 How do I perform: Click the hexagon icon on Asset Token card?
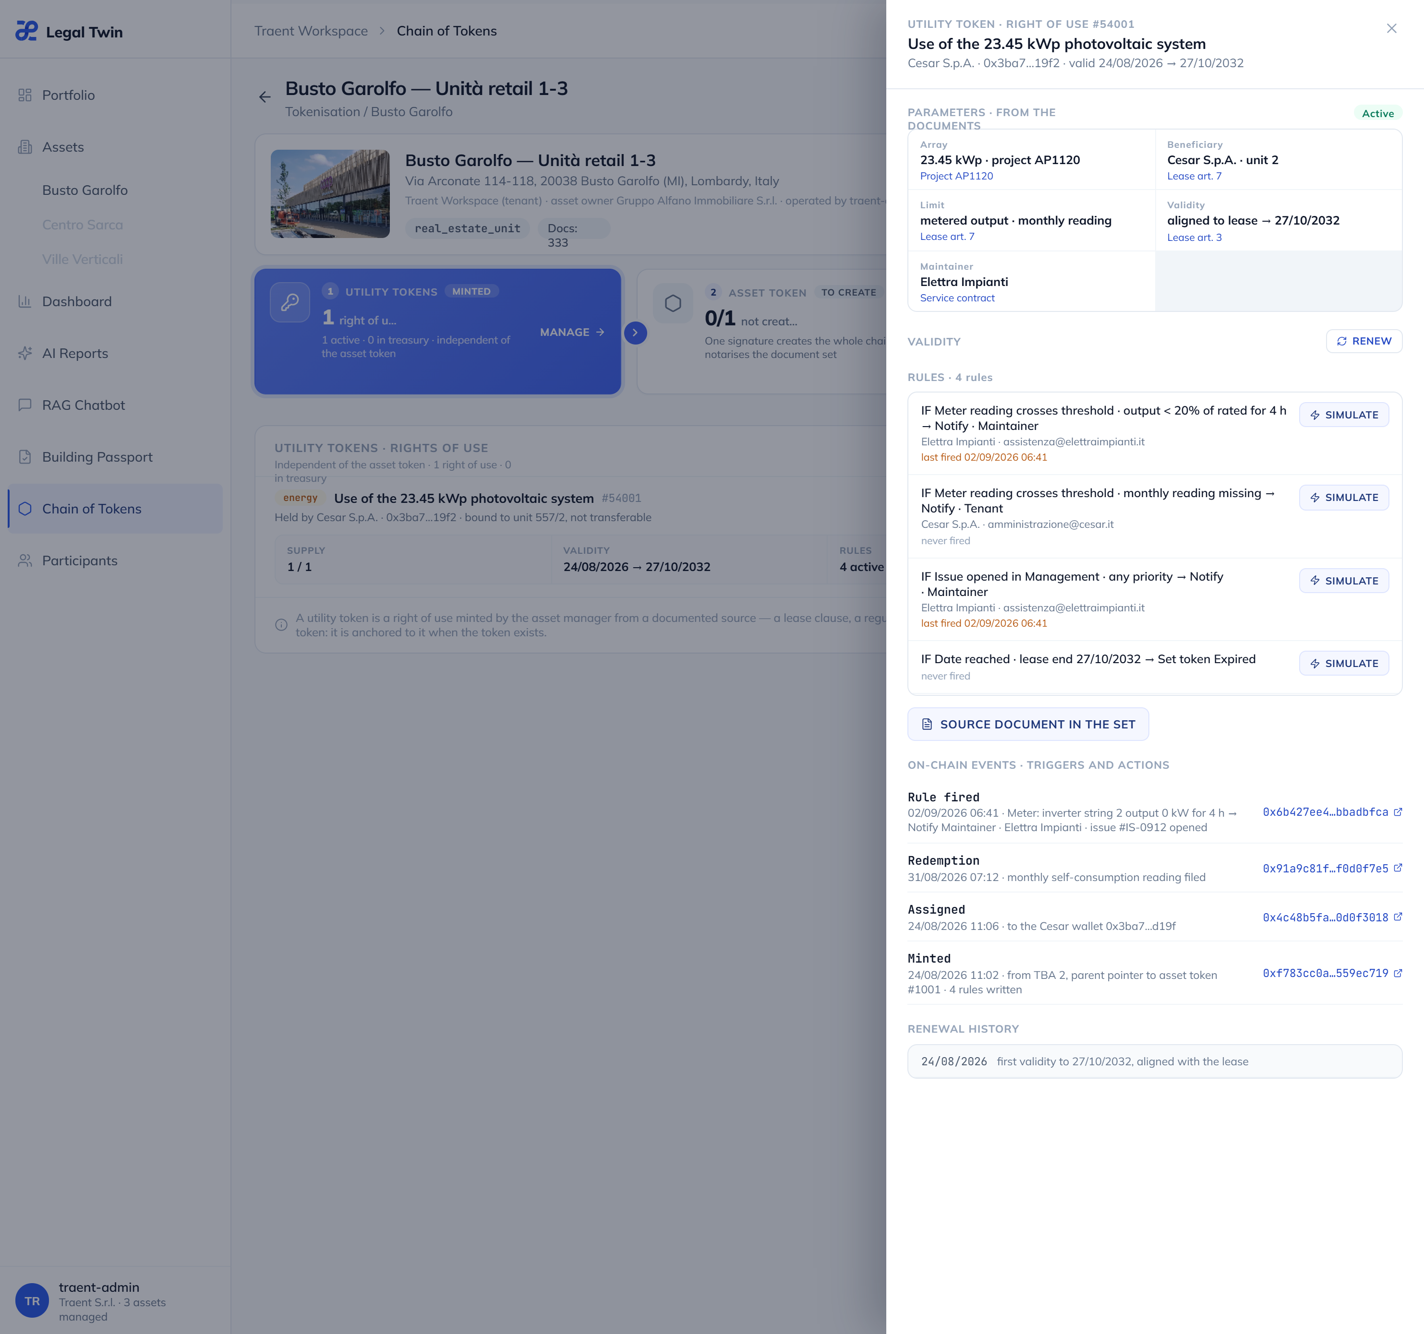coord(673,303)
